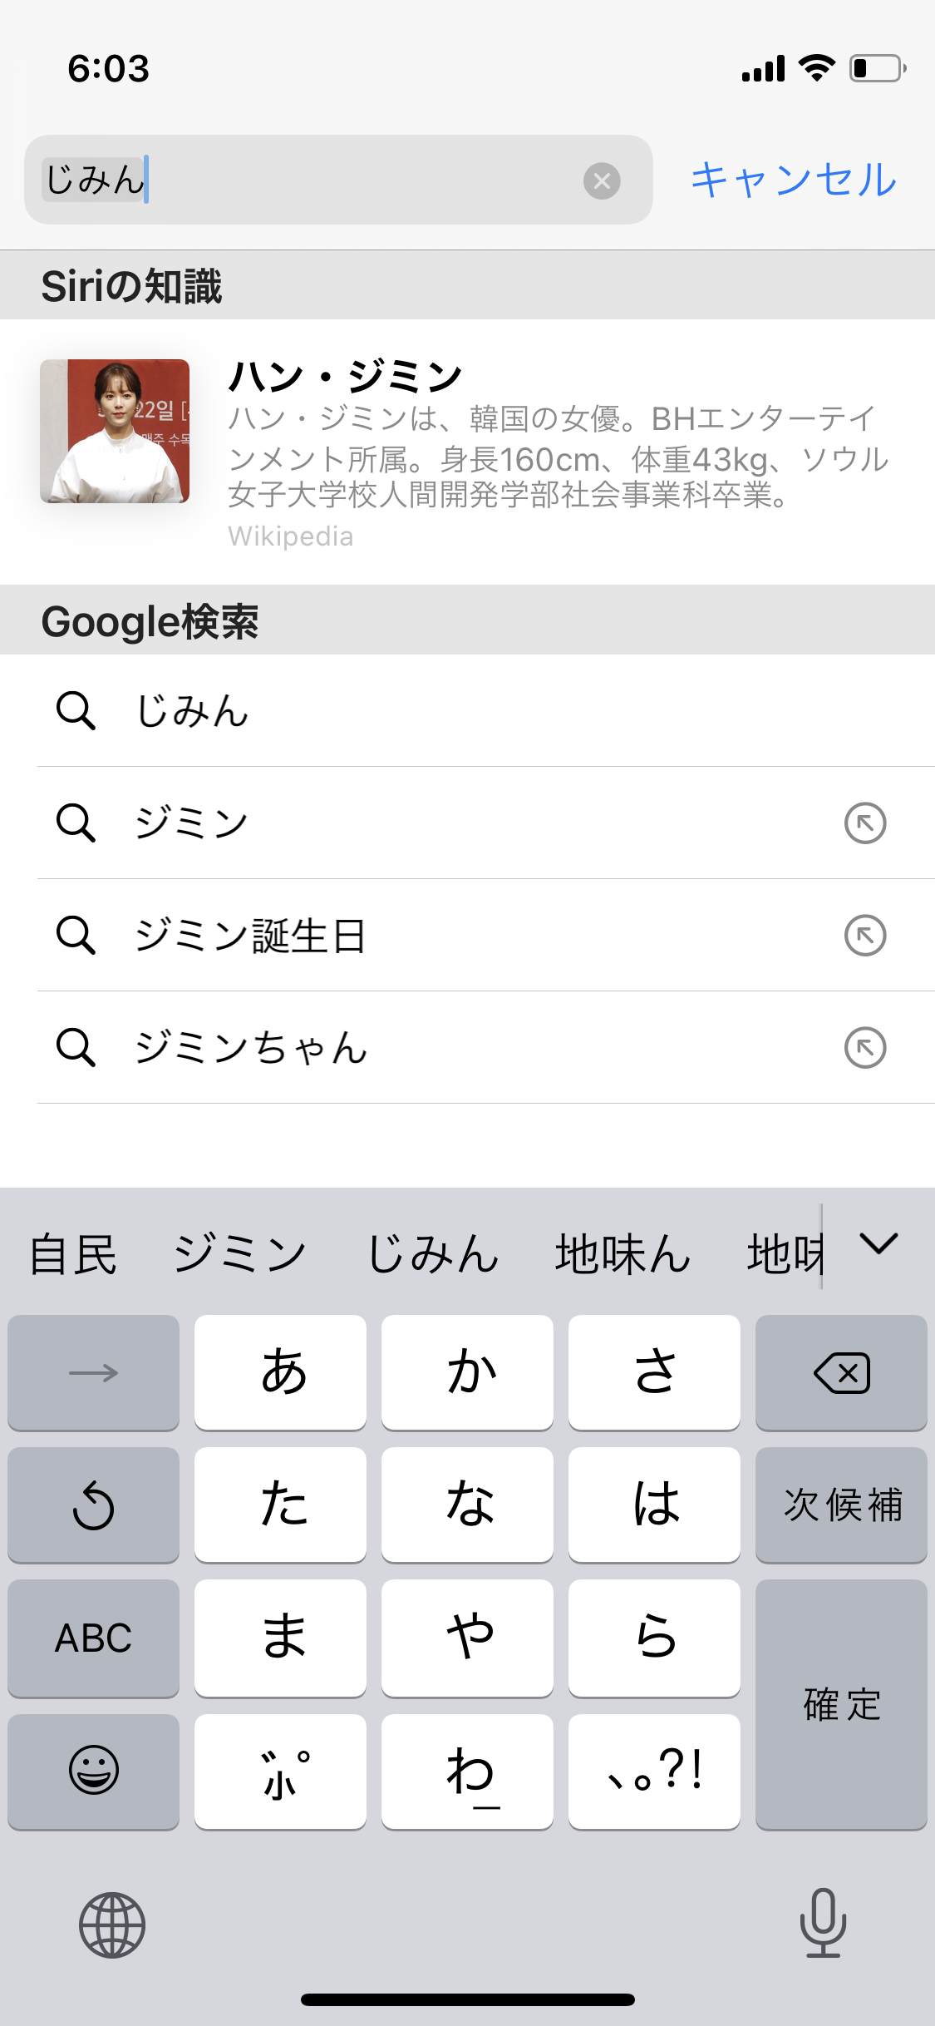The image size is (935, 2026).
Task: Choose candidate 地味ん in suggestion bar
Action: [x=623, y=1254]
